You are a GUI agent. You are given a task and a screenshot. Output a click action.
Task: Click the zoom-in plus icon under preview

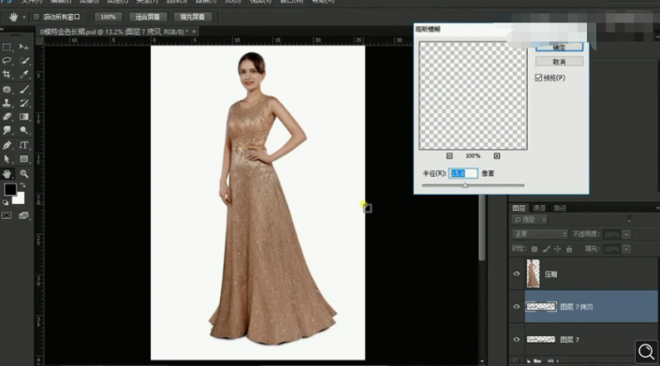[497, 156]
